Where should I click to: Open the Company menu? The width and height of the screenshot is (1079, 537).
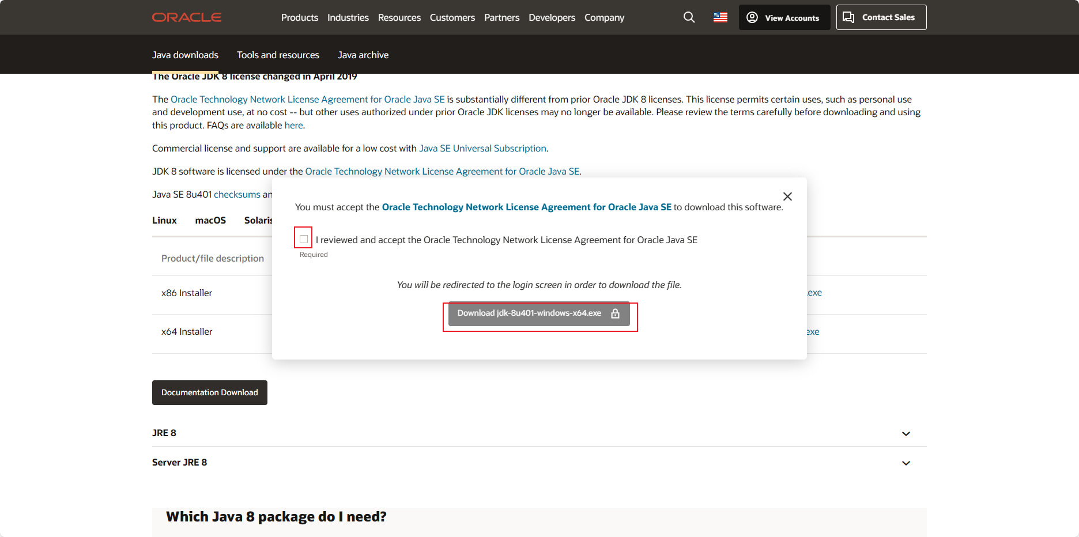[605, 17]
